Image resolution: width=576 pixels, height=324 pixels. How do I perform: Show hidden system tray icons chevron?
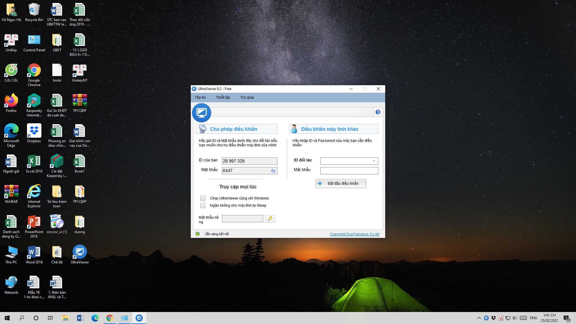(x=479, y=318)
